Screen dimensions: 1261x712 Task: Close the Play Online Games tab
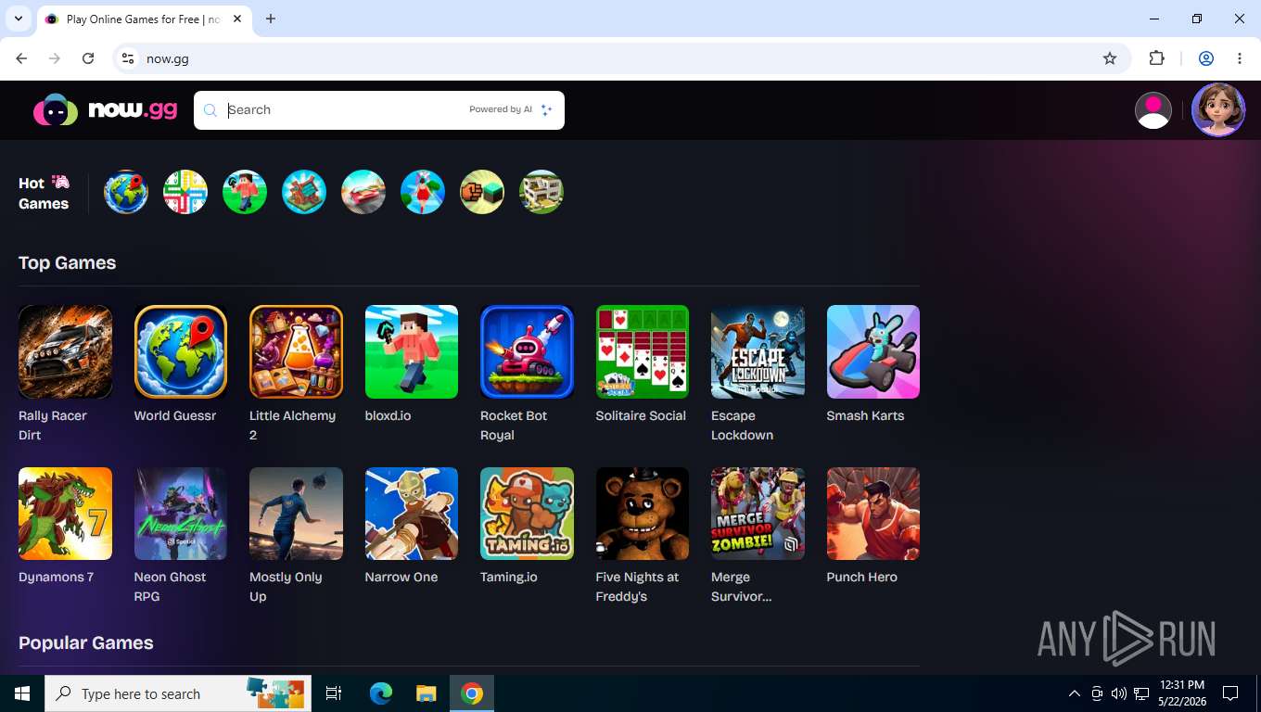tap(237, 19)
